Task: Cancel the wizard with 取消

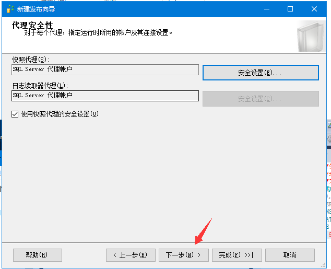Action: [x=290, y=255]
